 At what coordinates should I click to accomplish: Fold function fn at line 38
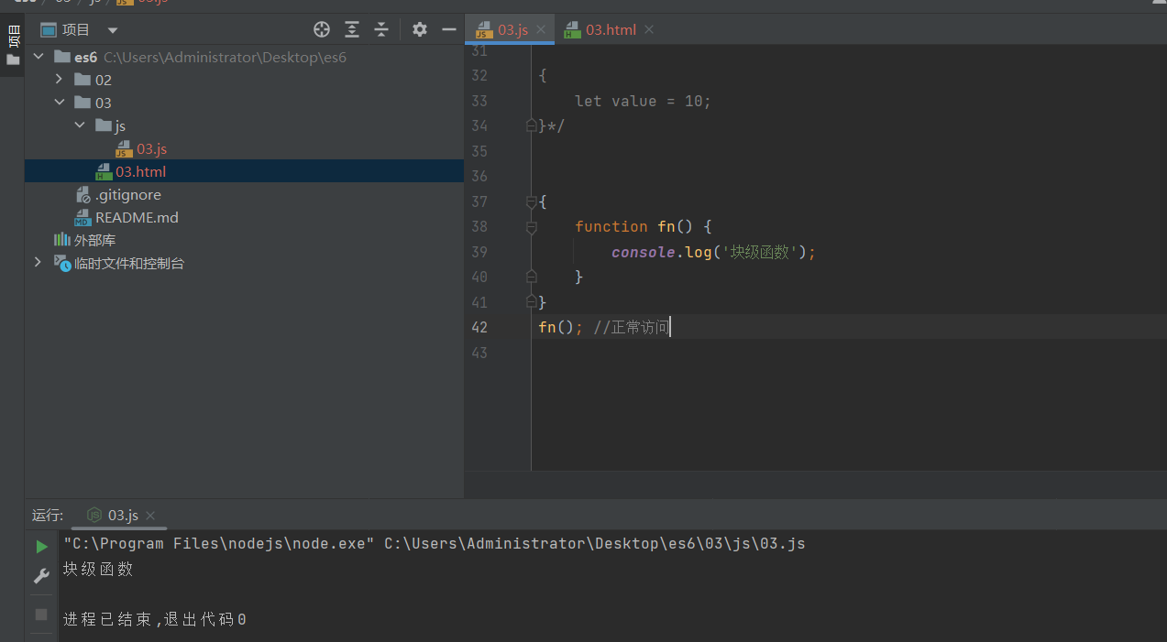(532, 227)
